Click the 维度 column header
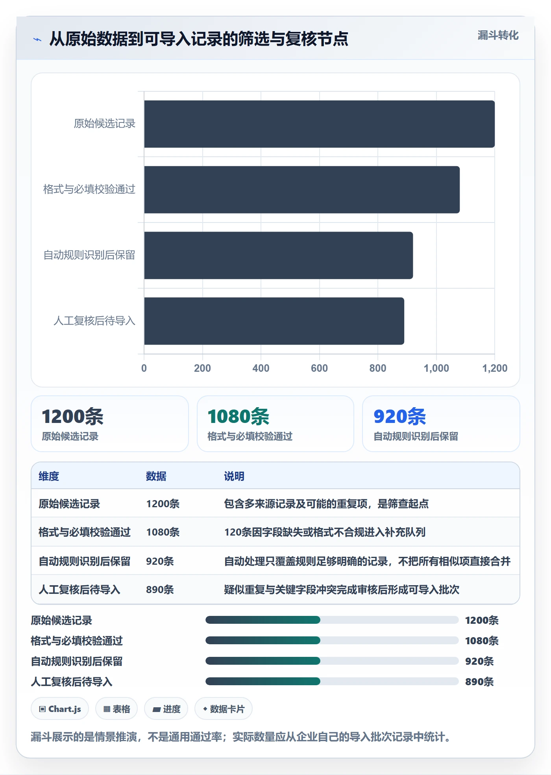The image size is (551, 775). click(x=49, y=476)
